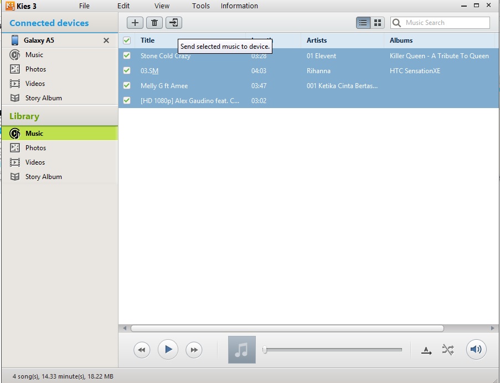Click the repeat A mode icon
Viewport: 500px width, 383px height.
(426, 350)
